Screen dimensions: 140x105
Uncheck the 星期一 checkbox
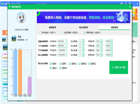click(x=51, y=63)
